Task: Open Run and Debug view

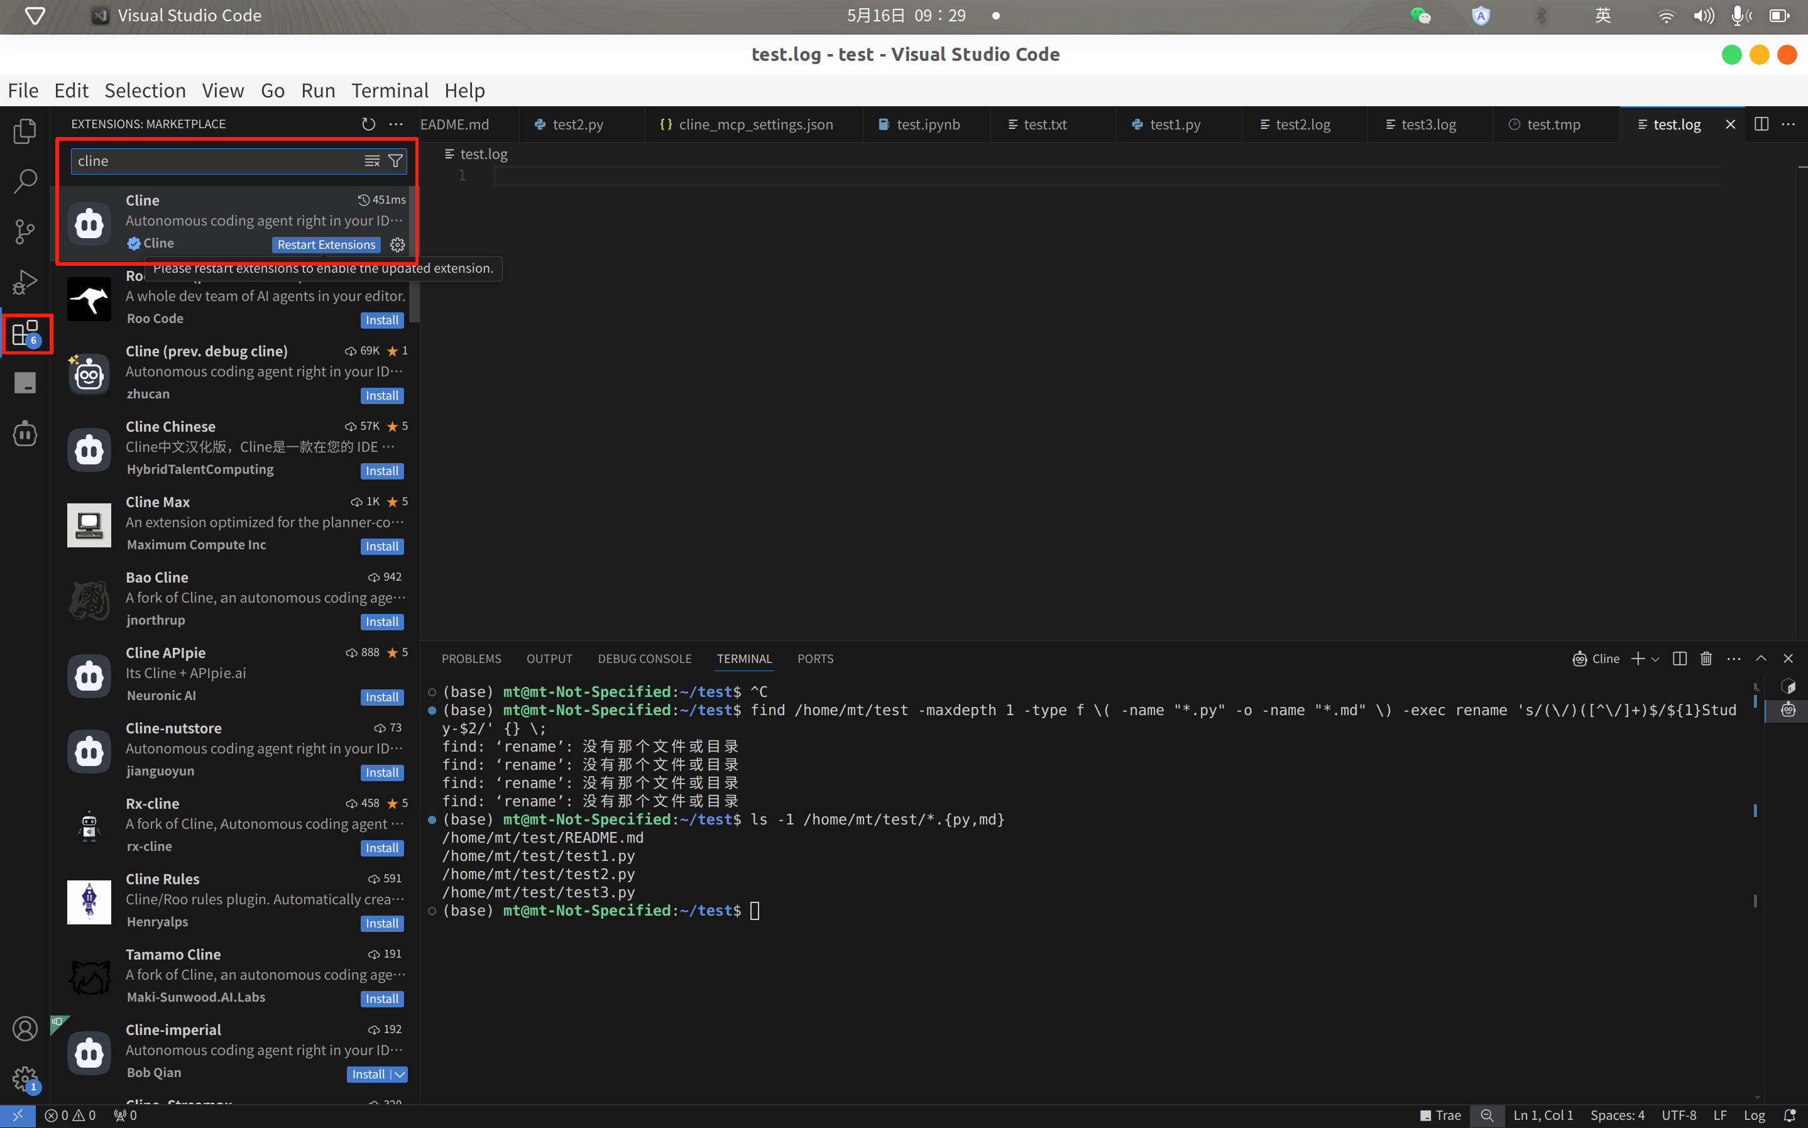Action: (25, 282)
